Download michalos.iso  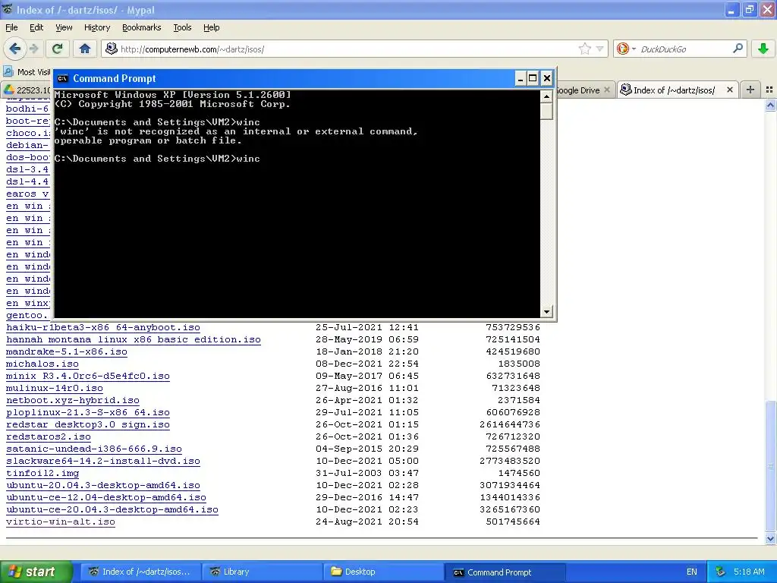(x=42, y=364)
